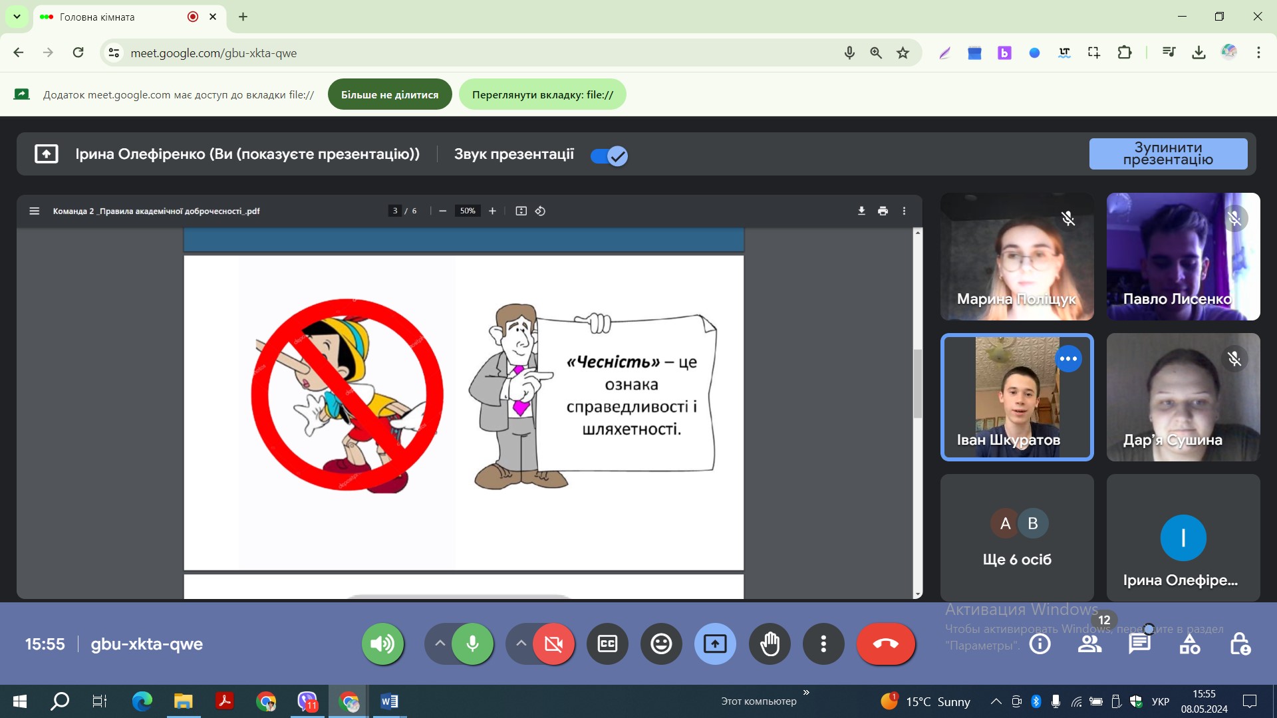Click the PDF zoom percentage field

pyautogui.click(x=468, y=211)
